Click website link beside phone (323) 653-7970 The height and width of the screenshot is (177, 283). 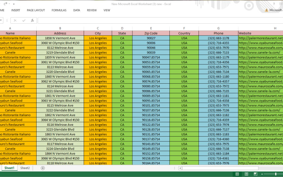pos(261,47)
